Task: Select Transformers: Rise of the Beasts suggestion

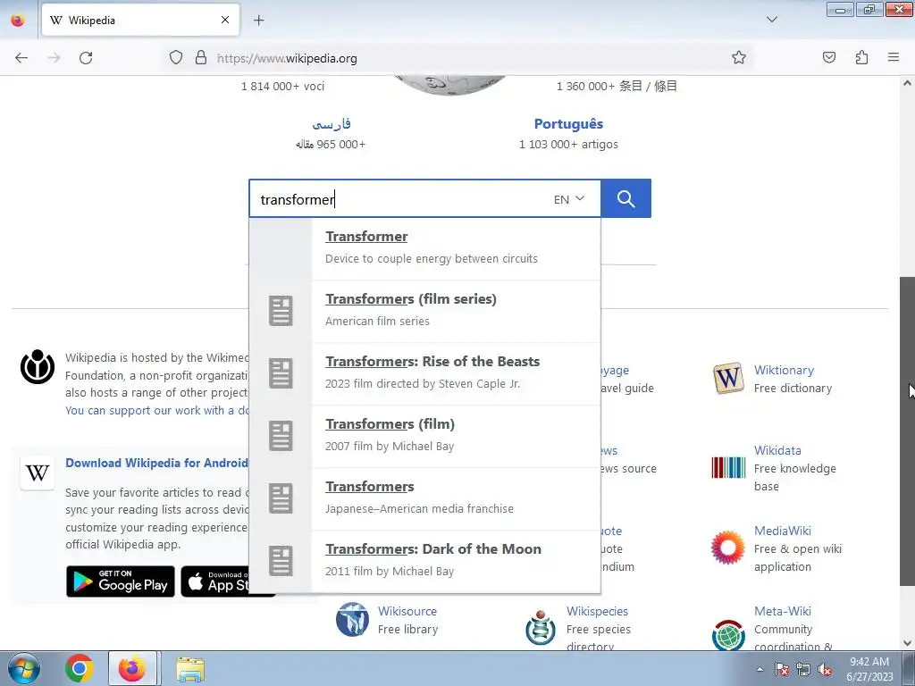Action: coord(424,374)
